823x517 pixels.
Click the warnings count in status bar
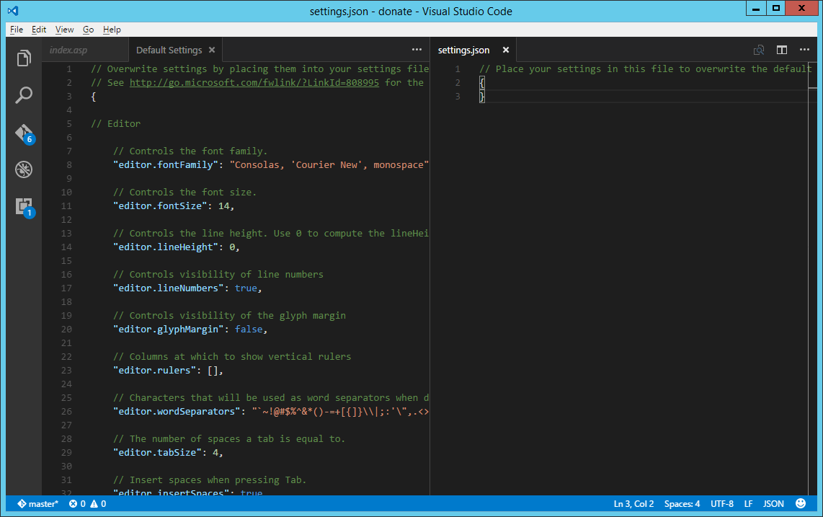tap(98, 504)
